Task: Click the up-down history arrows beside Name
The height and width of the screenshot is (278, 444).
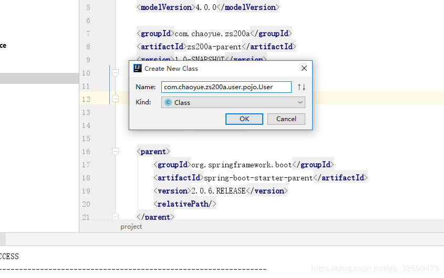Action: point(302,87)
